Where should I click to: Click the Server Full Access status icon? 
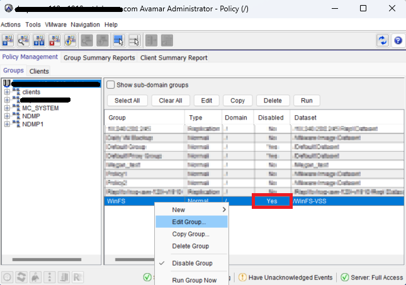[344, 277]
